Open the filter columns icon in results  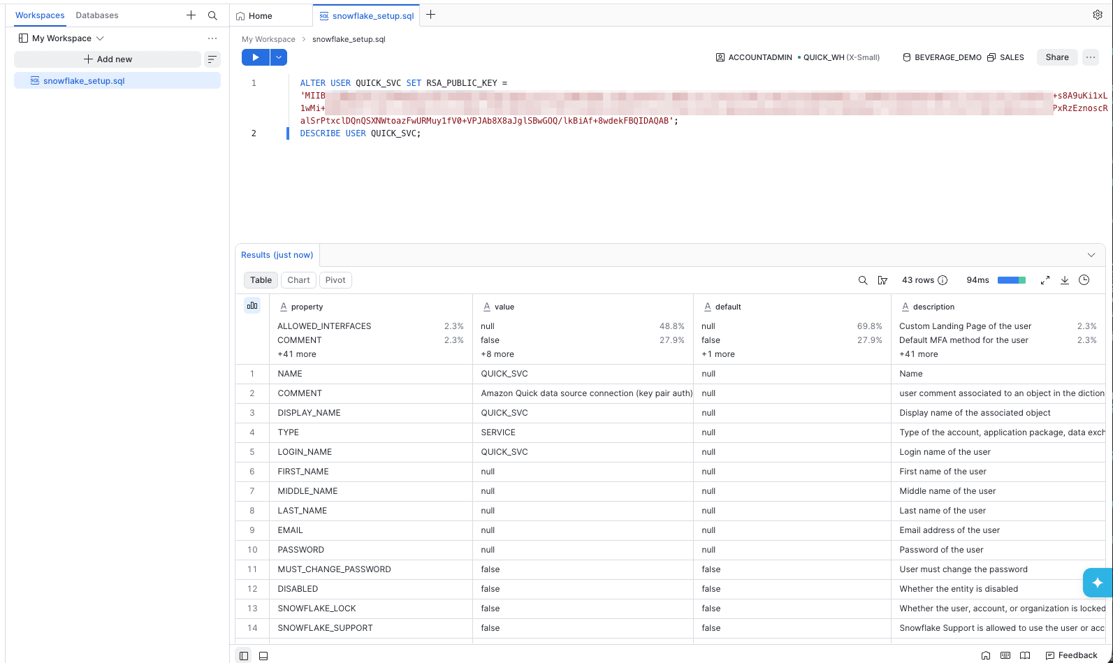882,280
